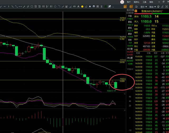Click the circular refresh chat icon
The height and width of the screenshot is (133, 169).
(x=158, y=7)
